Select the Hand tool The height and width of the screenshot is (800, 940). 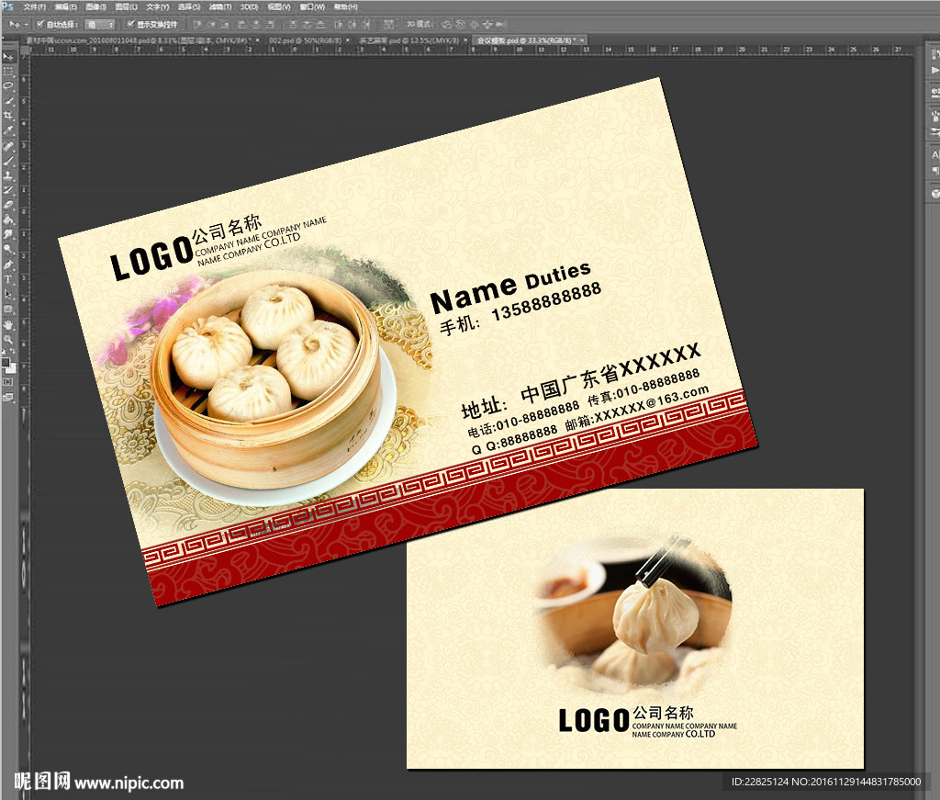[7, 324]
